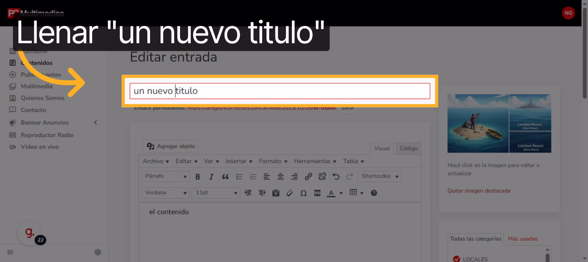This screenshot has height=262, width=588.
Task: Open the 11pt font size dropdown
Action: 216,193
